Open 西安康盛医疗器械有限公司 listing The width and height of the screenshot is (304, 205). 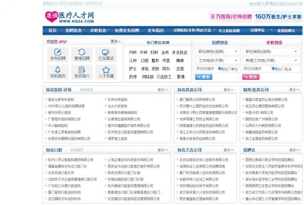coord(199,199)
